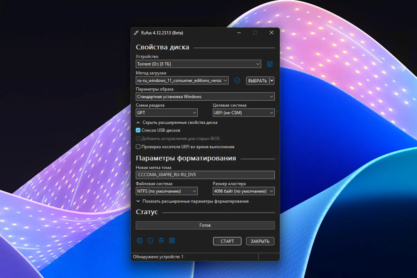This screenshot has width=417, height=278.
Task: Click the 'Новая метка тома' volume label field
Action: tap(205, 175)
